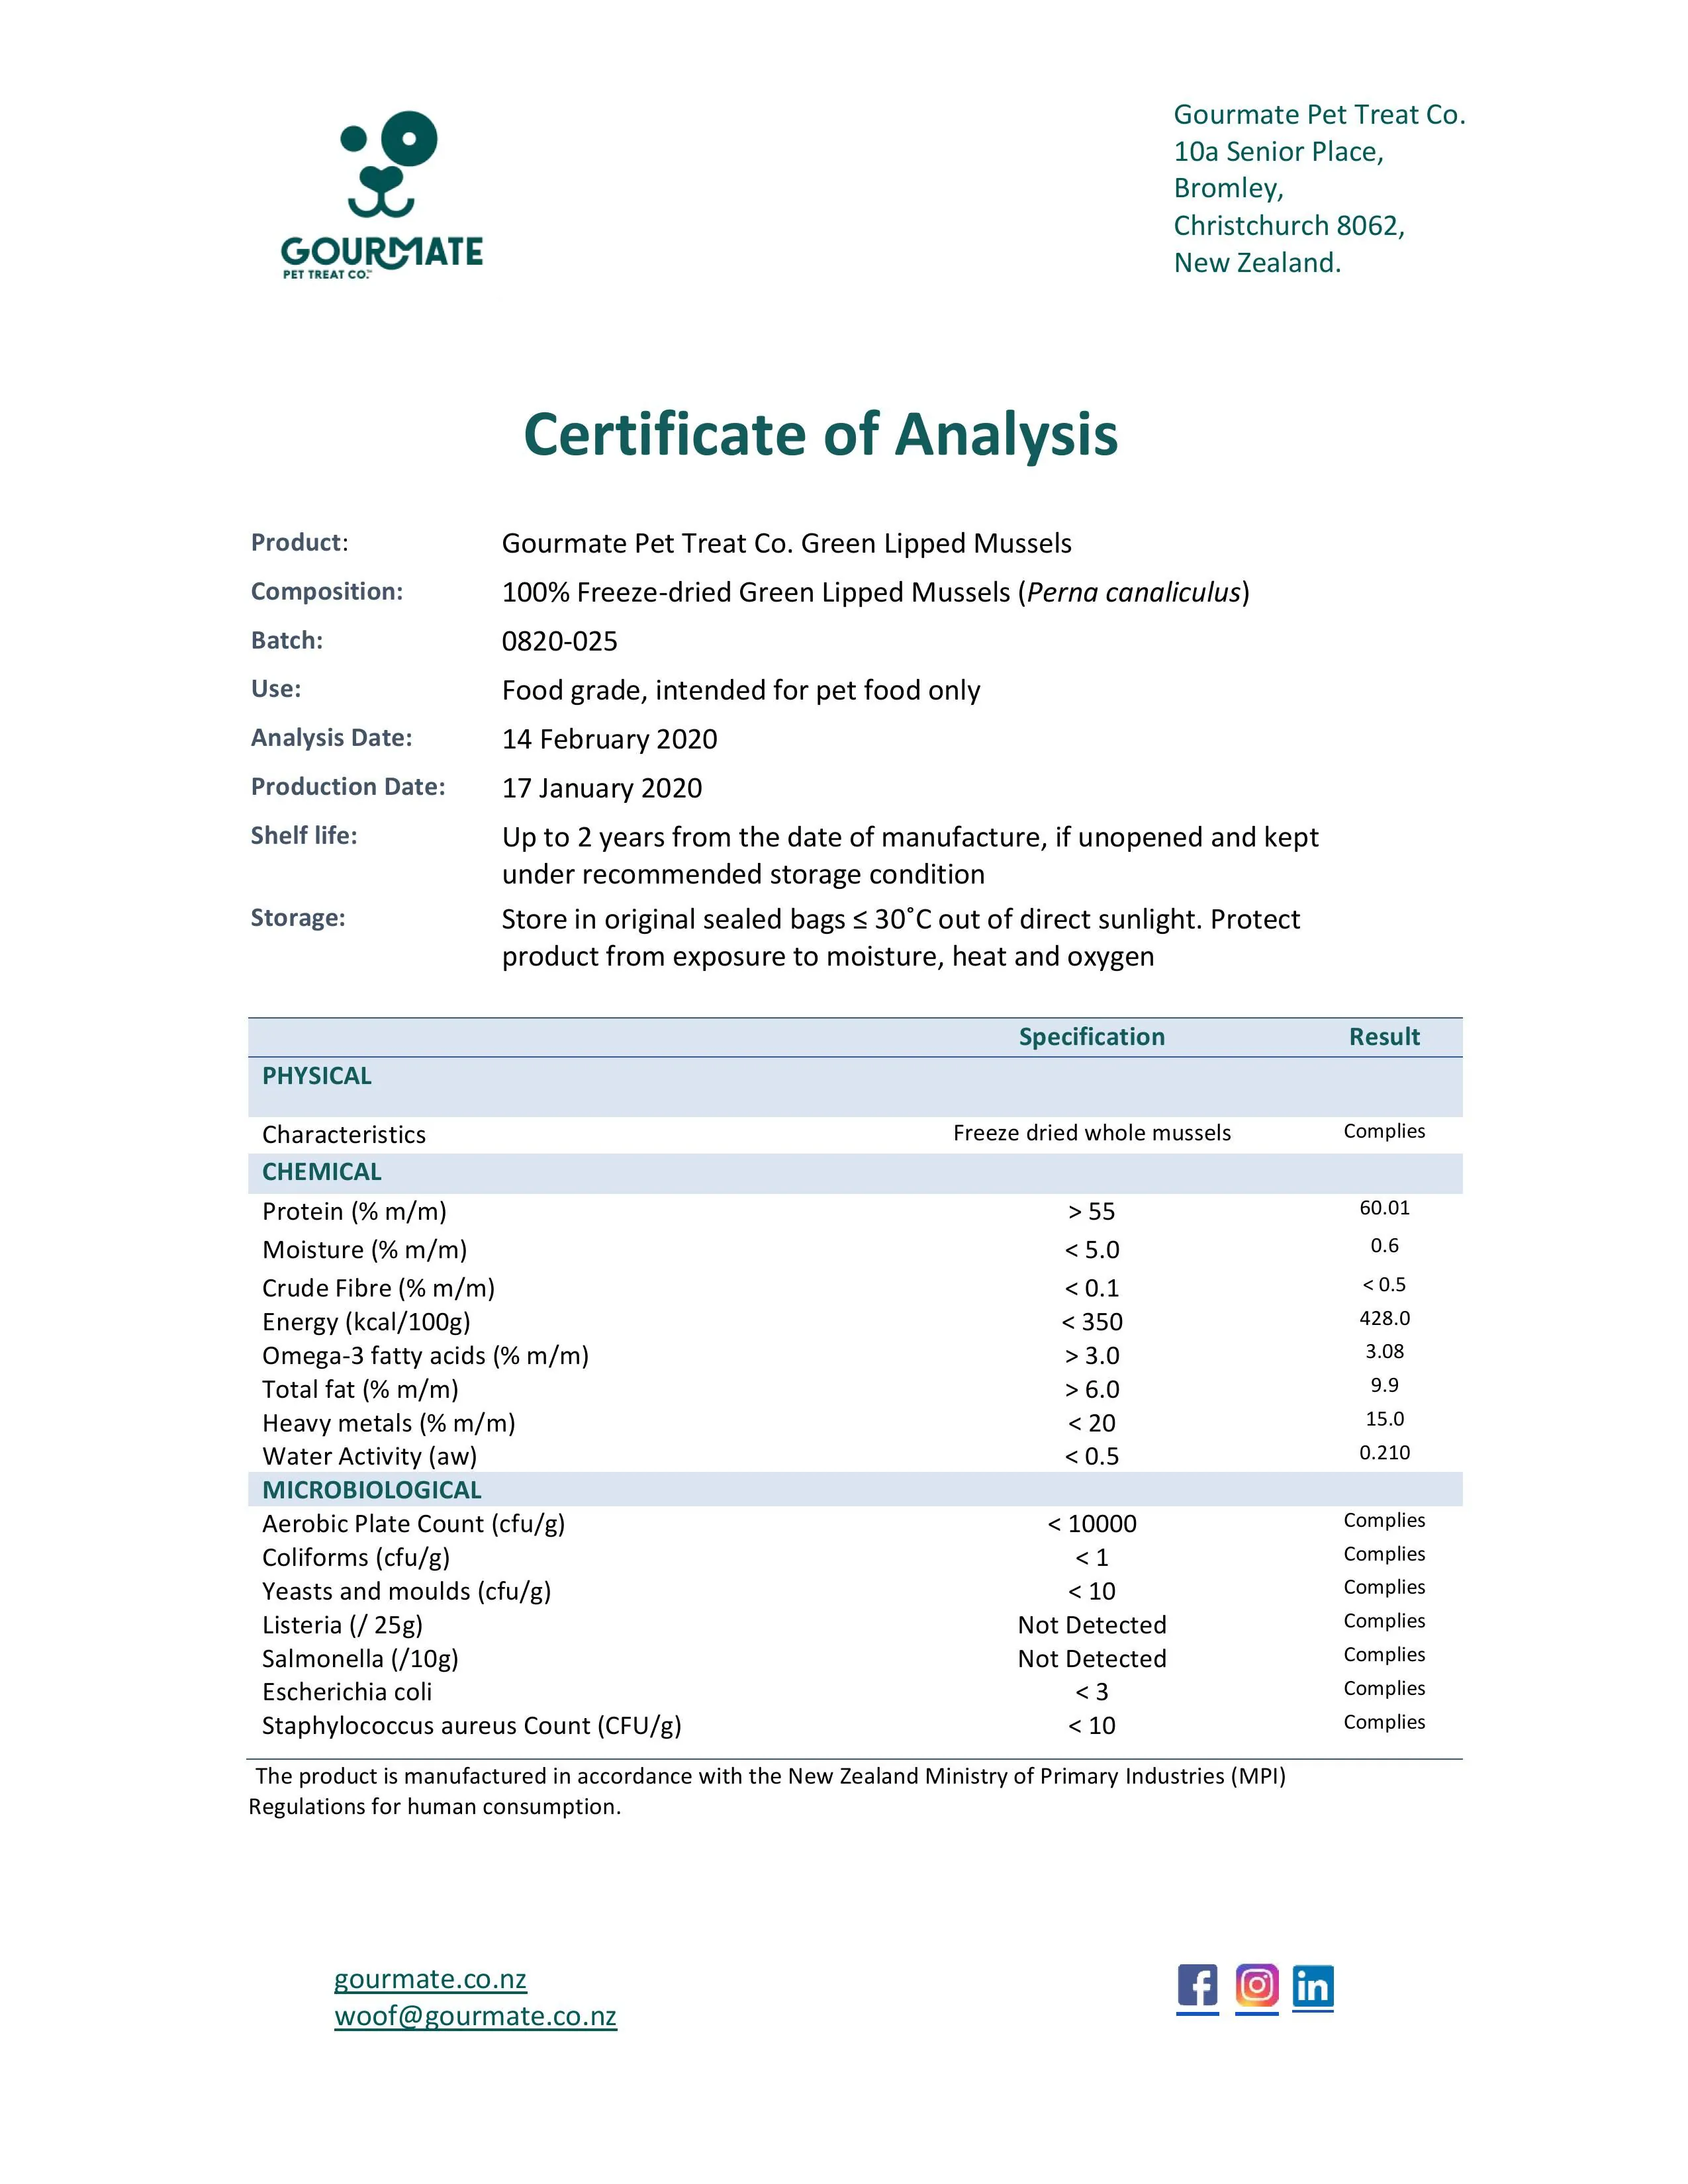Open the gourmate.co.nz website link

[x=430, y=1979]
